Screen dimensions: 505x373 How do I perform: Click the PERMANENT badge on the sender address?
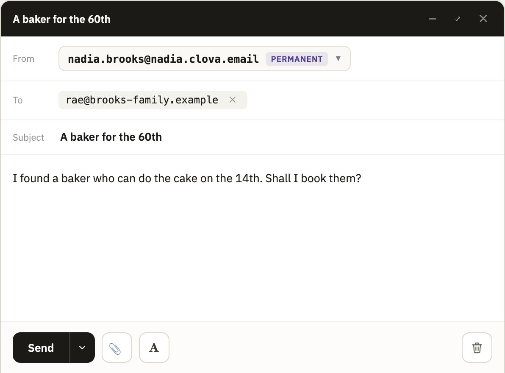(297, 59)
